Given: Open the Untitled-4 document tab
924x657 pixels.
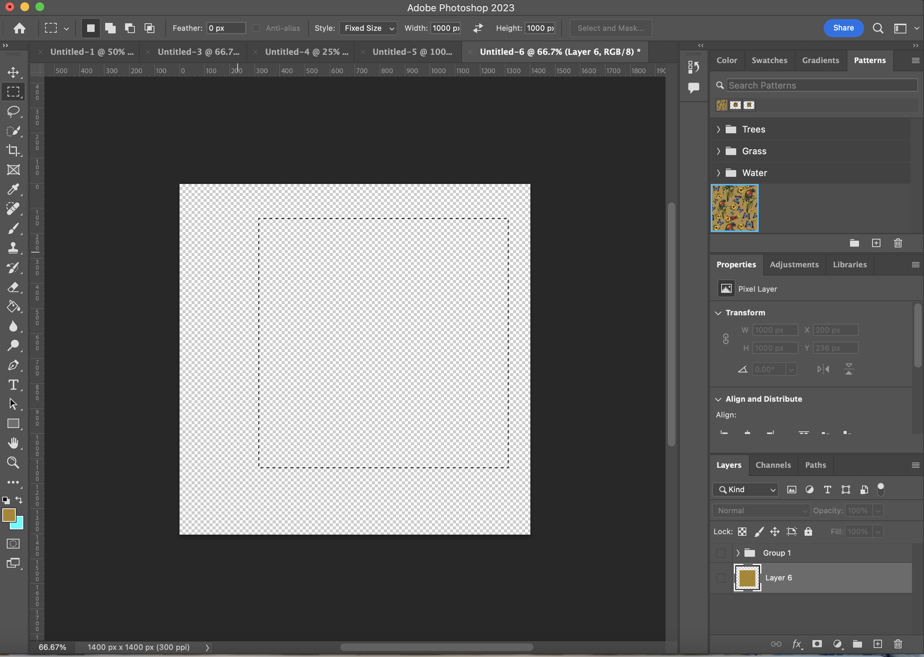Looking at the screenshot, I should click(306, 52).
